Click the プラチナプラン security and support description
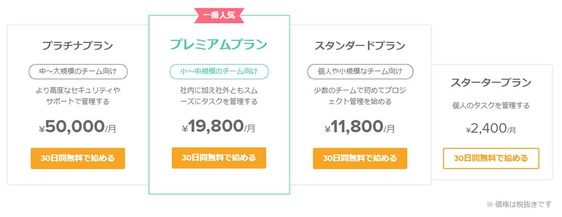This screenshot has height=217, width=562. coord(78,96)
